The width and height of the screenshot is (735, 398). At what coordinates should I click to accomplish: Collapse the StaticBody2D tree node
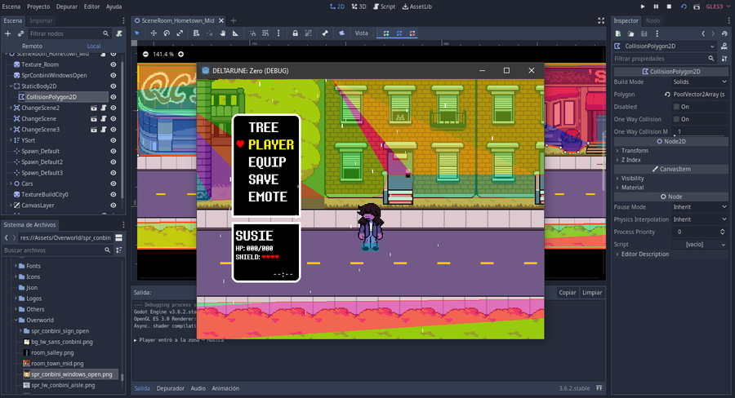[11, 86]
